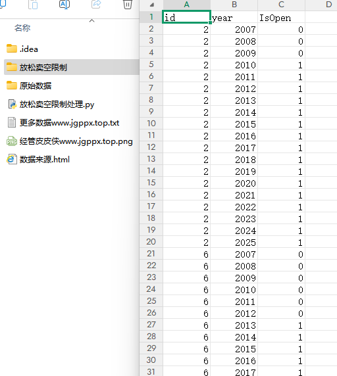Image resolution: width=337 pixels, height=376 pixels.
Task: Click year cell 2019 in row 14
Action: tap(234, 171)
